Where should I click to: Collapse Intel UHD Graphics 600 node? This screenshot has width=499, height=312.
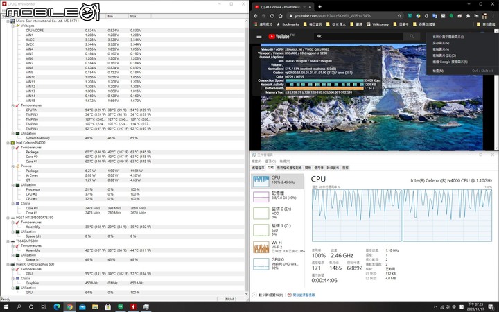point(8,265)
